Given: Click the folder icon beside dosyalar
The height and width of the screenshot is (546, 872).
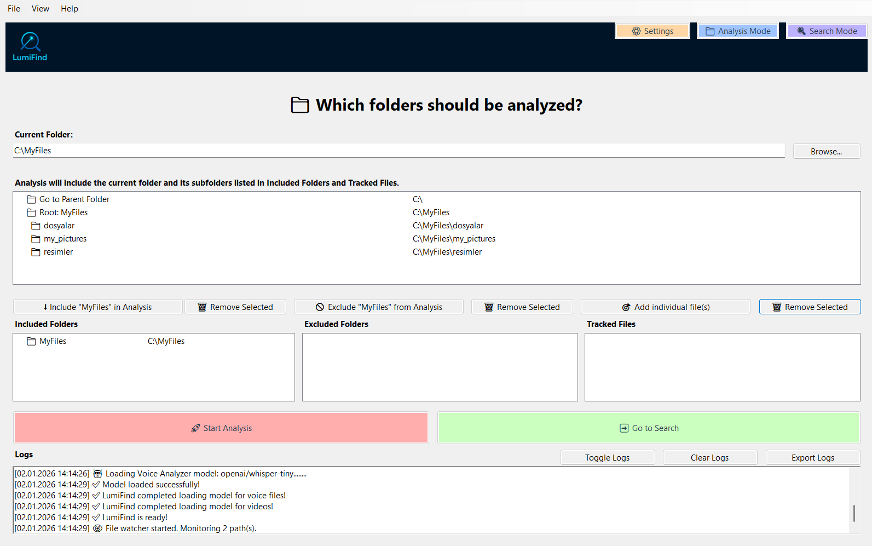Looking at the screenshot, I should pos(36,226).
